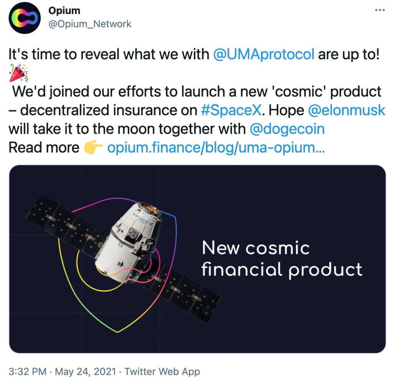Click the Opium display name

[64, 10]
